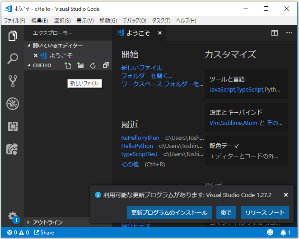Refresh the CHELLO explorer tree
Screen dimensions: 299x239
pyautogui.click(x=93, y=66)
